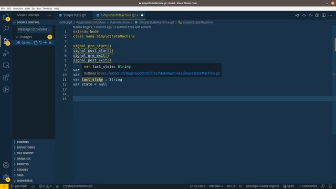Click GDScript breadcrumb segment

pyautogui.click(x=66, y=22)
